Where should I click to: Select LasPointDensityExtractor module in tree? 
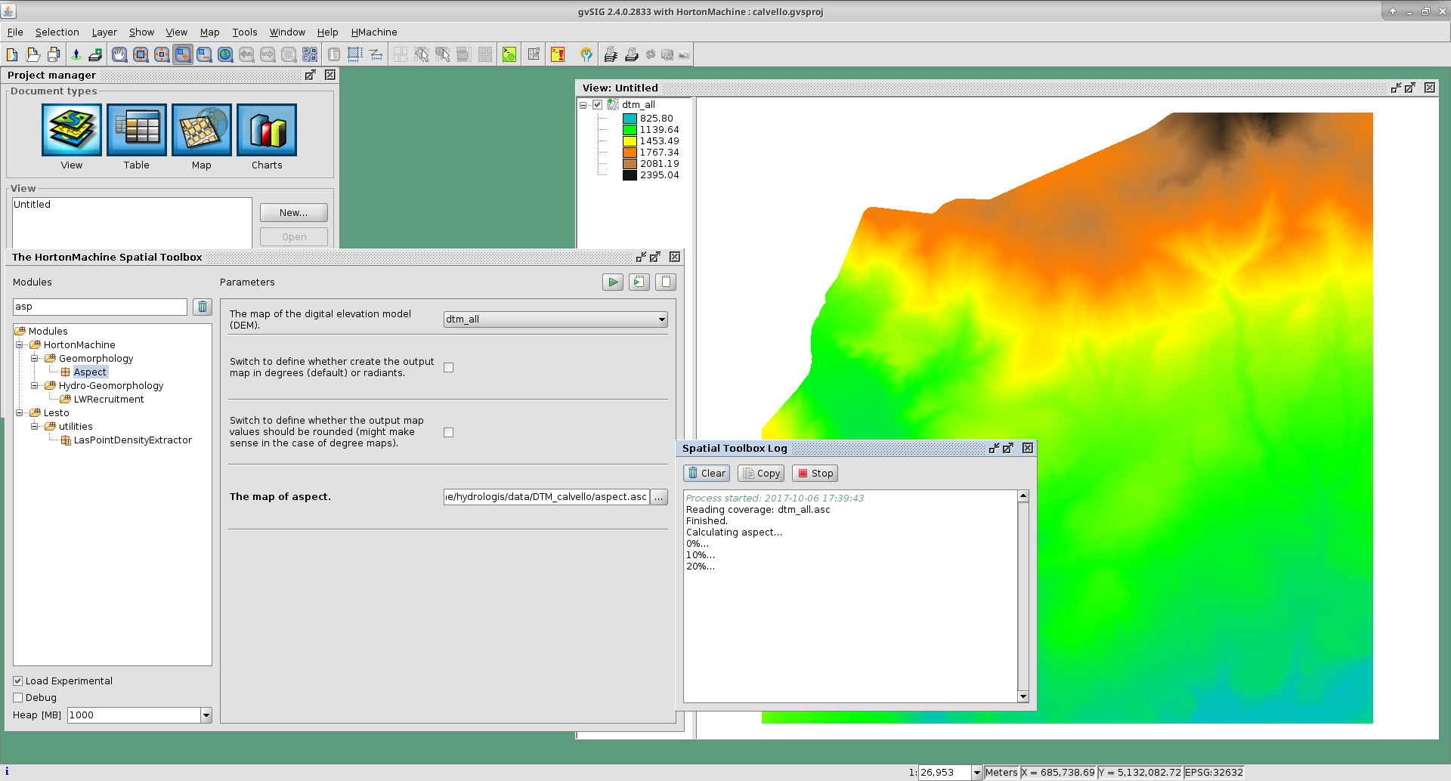pos(133,440)
